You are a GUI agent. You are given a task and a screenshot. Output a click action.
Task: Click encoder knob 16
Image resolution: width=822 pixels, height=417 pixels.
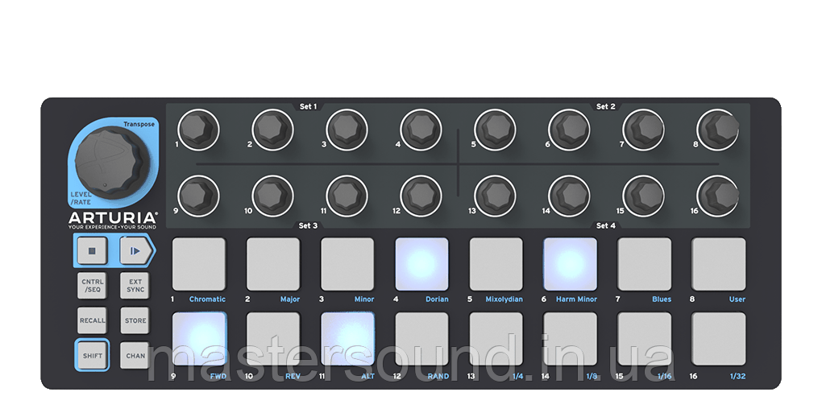point(718,196)
